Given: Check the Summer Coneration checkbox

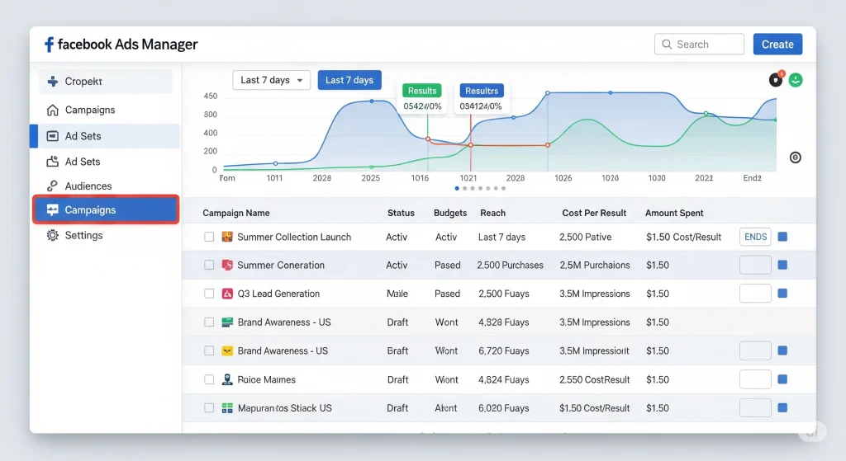Looking at the screenshot, I should point(209,265).
